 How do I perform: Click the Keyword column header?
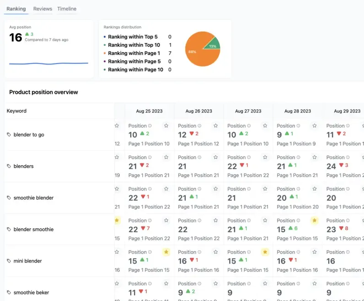point(16,111)
